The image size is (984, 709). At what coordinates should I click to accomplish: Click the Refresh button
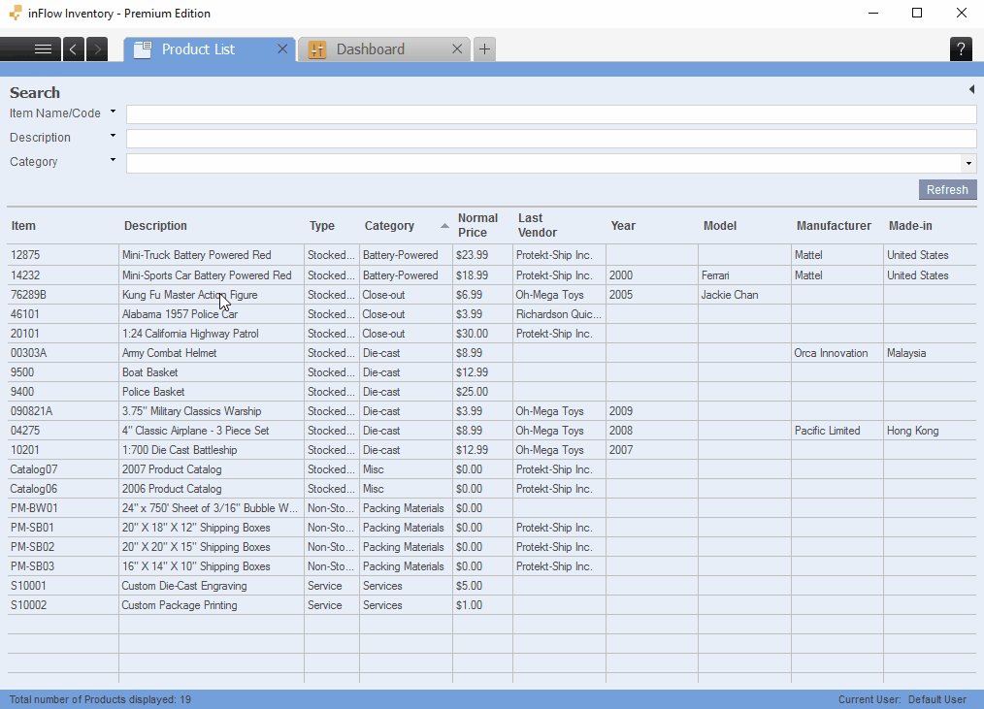[x=947, y=189]
